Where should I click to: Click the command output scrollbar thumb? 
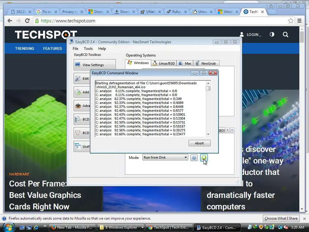208,88
